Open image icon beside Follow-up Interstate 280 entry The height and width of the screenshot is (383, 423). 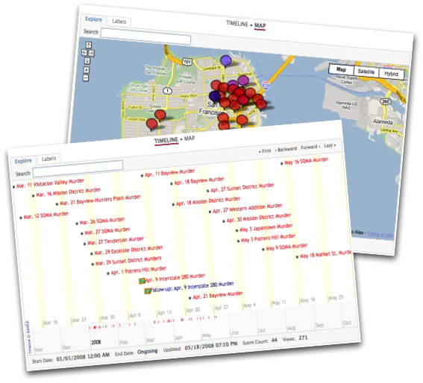coord(147,291)
